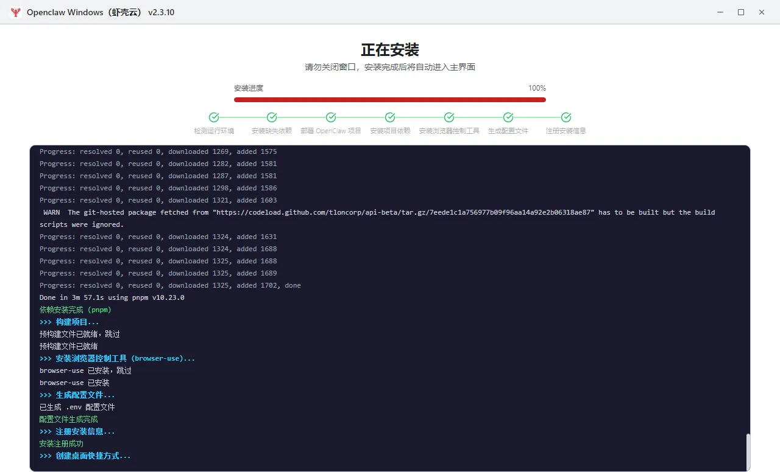The height and width of the screenshot is (472, 780).
Task: Click the '>>> 安装浏览器控制工具 (browser-use)...' log line
Action: point(118,358)
